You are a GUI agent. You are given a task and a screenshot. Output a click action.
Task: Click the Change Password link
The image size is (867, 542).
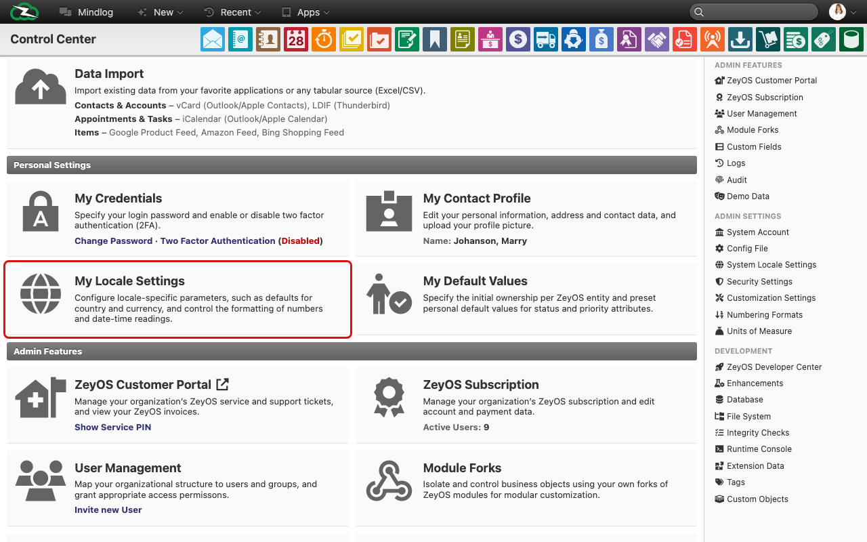click(113, 241)
